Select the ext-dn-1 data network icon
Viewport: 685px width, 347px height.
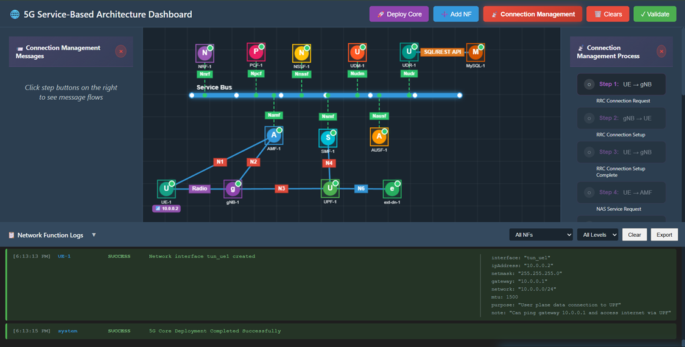[392, 189]
